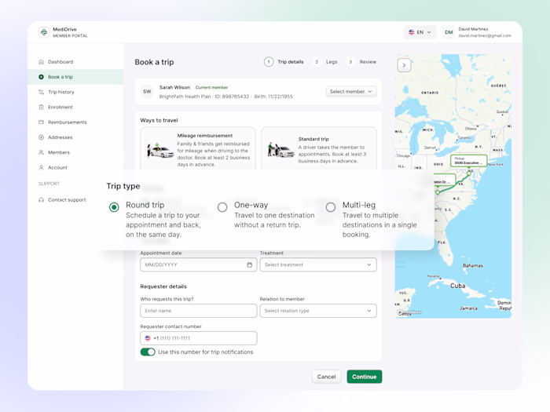
Task: Open Addresses page
Action: [75, 137]
